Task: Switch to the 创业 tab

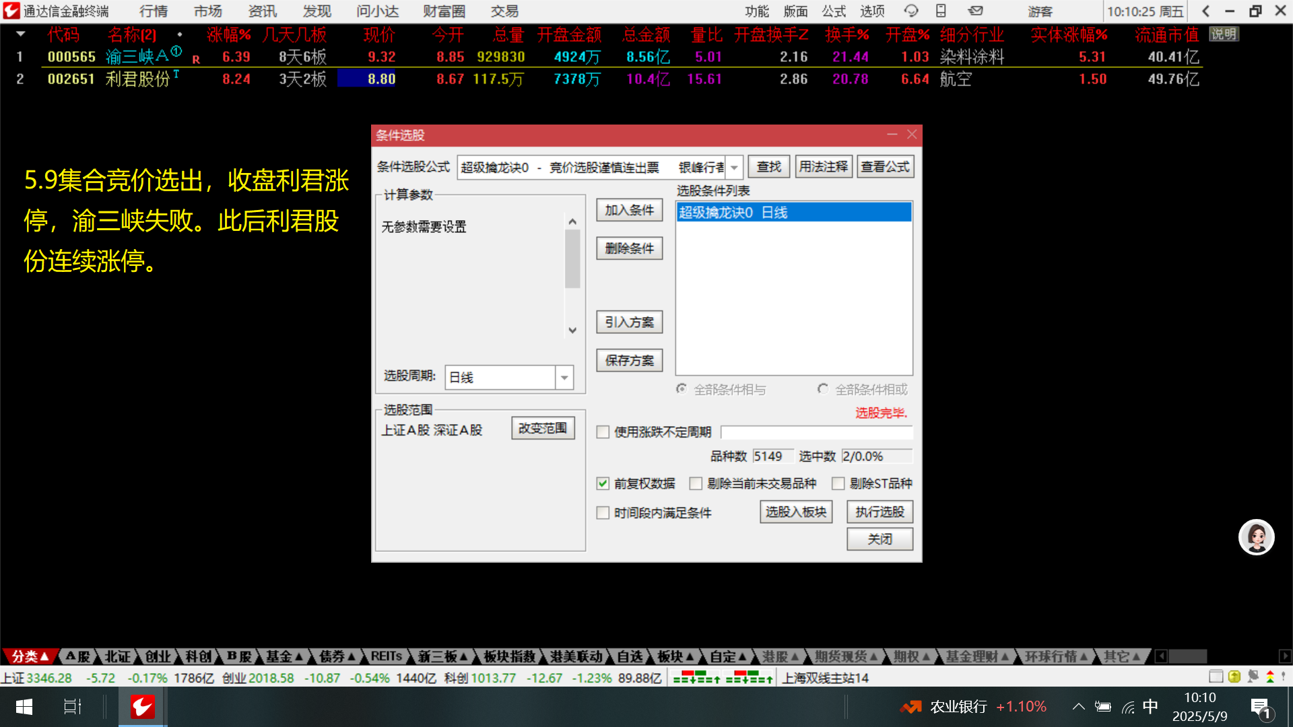Action: [x=158, y=656]
